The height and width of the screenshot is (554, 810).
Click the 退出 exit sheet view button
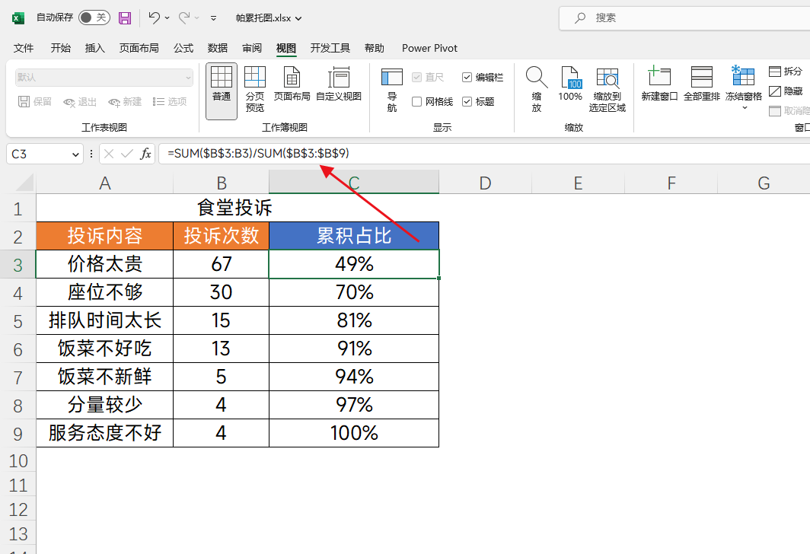pos(80,102)
